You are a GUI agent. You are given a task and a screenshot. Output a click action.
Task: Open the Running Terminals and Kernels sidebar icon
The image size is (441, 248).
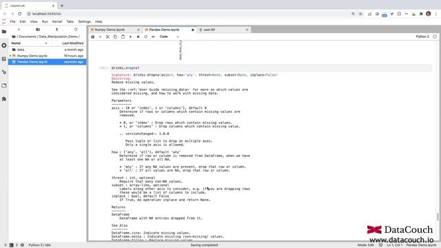coord(4,45)
